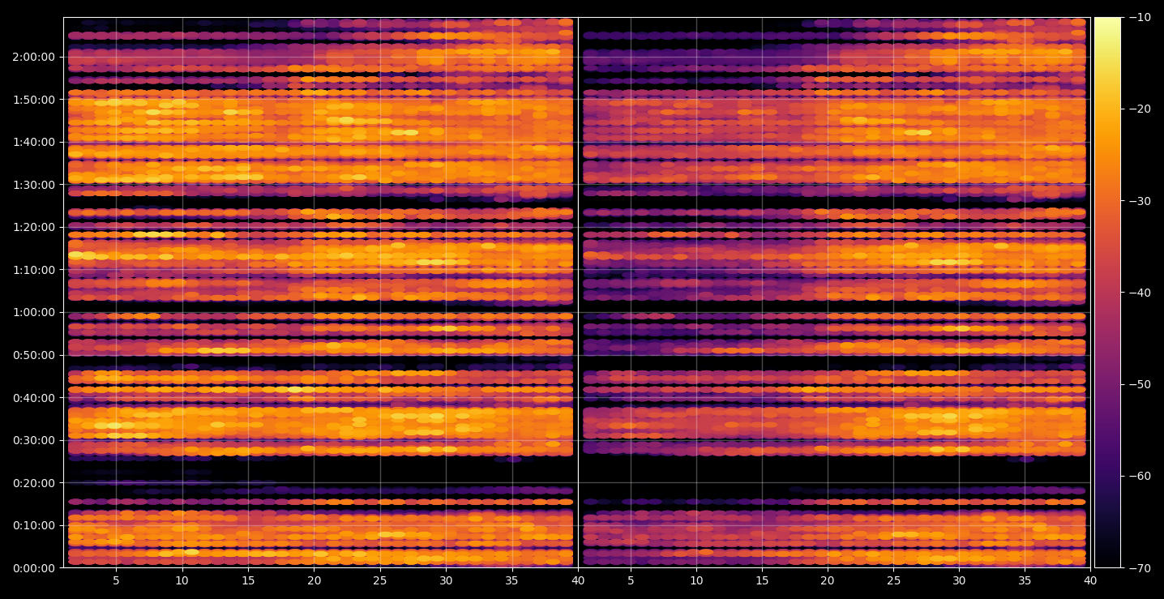This screenshot has height=599, width=1164.
Task: Select x-axis label 40 ending the left panel
Action: tap(578, 581)
